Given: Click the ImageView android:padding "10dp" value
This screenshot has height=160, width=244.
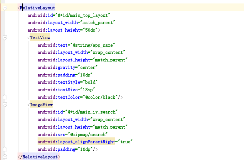Looking at the screenshot, I should [85, 149].
